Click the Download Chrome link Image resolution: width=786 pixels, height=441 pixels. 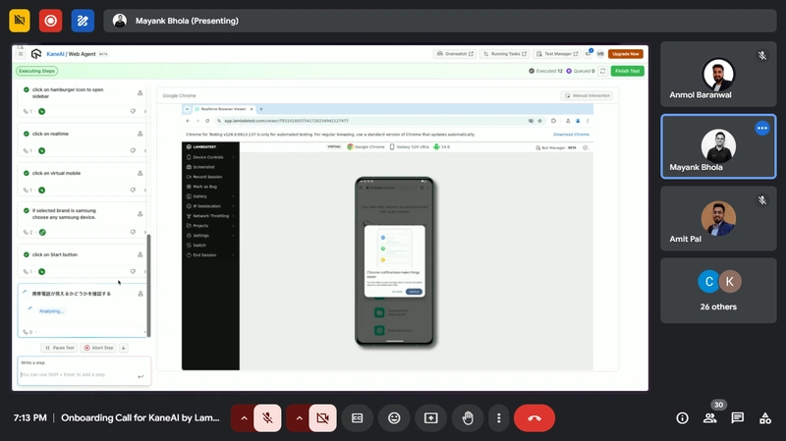point(571,135)
